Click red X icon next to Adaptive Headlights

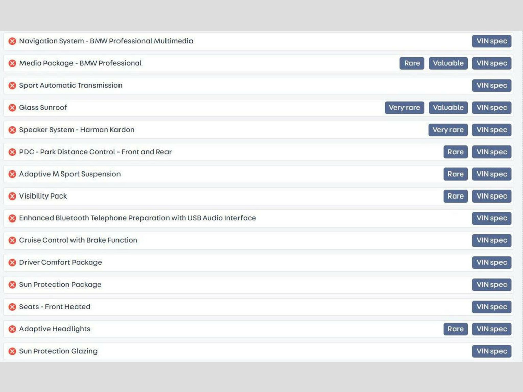click(12, 329)
